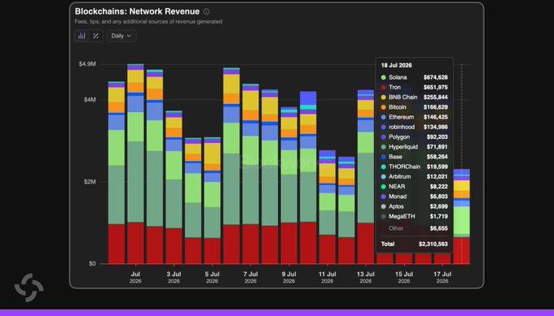Click the Hyperliquid label in the tooltip
The image size is (554, 316).
(x=403, y=146)
